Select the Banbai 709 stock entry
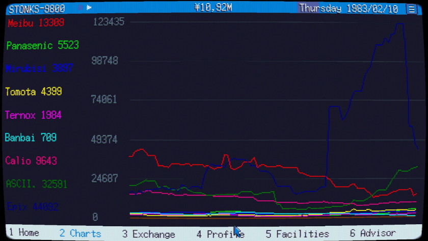Screen dimensions: 428x241 [x=31, y=137]
